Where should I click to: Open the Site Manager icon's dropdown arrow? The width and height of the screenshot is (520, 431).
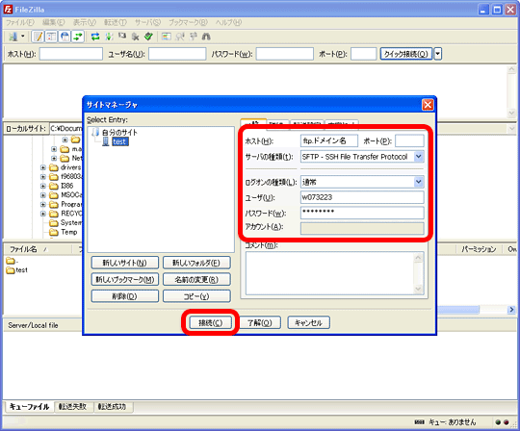tap(23, 37)
